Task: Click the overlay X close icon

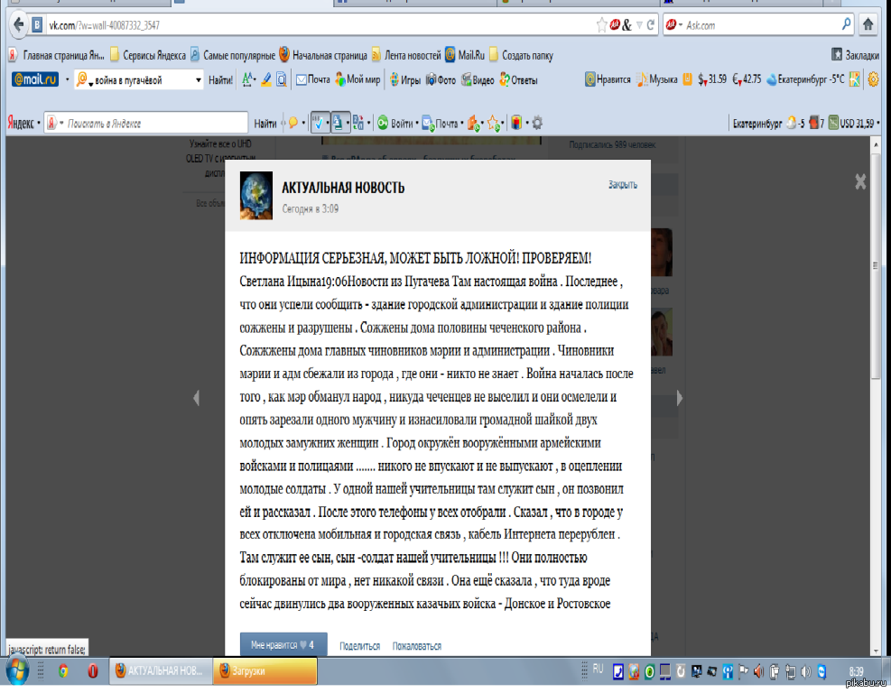Action: 860,181
